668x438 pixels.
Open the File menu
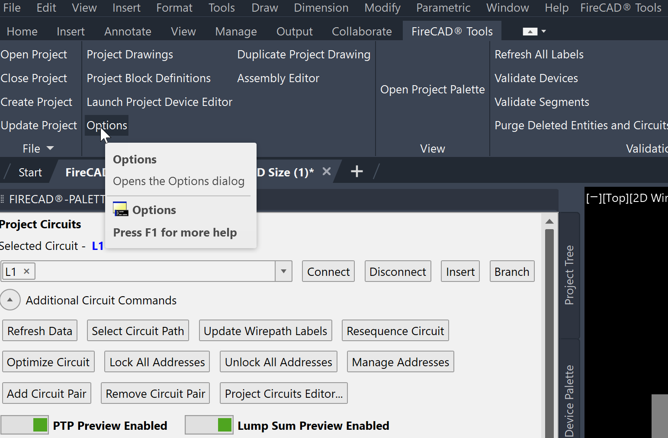pyautogui.click(x=12, y=8)
